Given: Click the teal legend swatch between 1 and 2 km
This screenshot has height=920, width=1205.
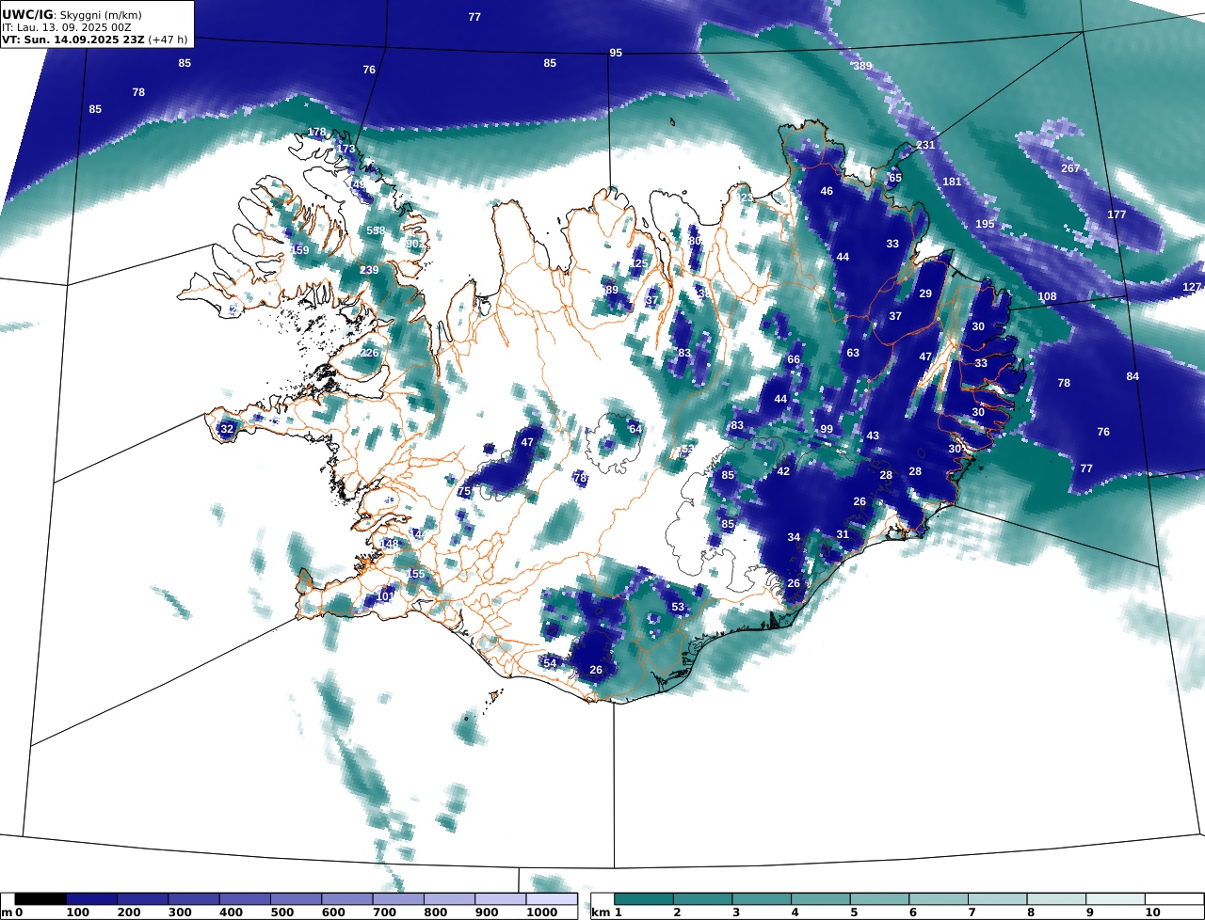Looking at the screenshot, I should click(x=644, y=899).
